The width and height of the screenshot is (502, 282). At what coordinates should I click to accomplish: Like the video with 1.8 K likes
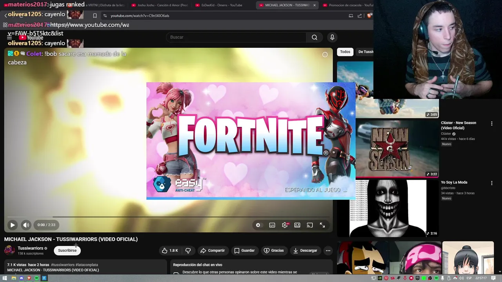pyautogui.click(x=170, y=251)
